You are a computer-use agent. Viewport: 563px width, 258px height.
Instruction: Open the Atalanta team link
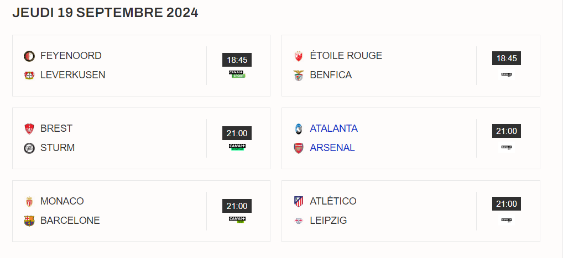[333, 128]
